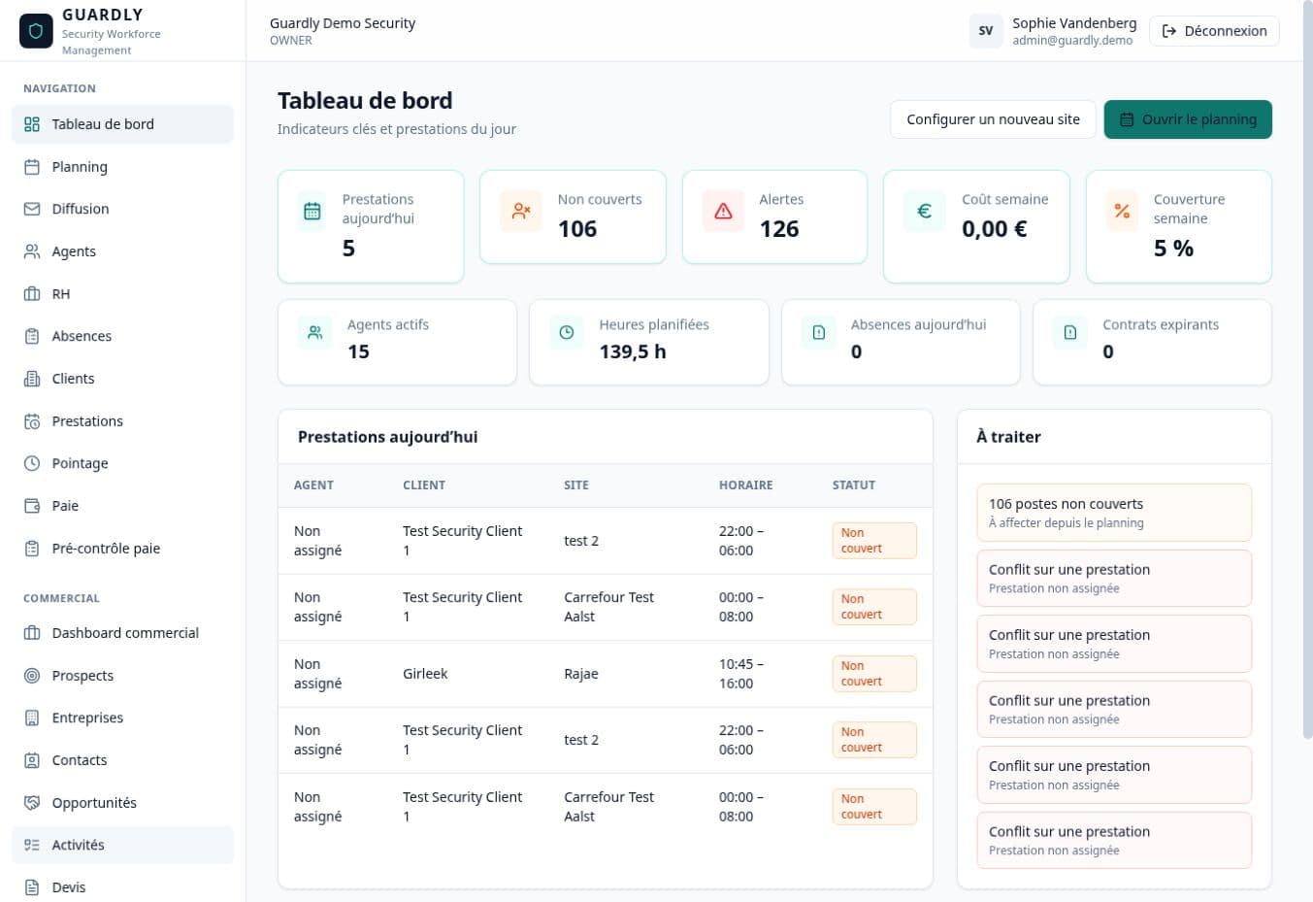Click the SV user avatar
Image resolution: width=1313 pixels, height=902 pixels.
click(986, 31)
